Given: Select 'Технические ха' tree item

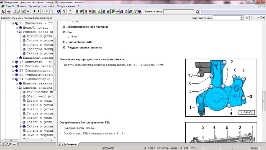Looking at the screenshot, I should (40, 92).
